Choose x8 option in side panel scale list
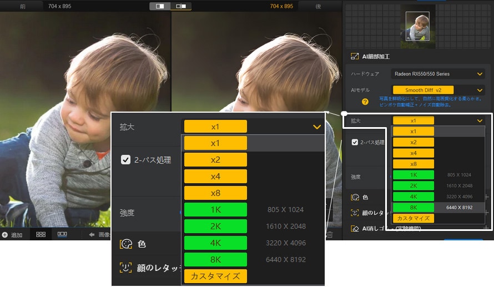This screenshot has height=287, width=494. coord(414,164)
